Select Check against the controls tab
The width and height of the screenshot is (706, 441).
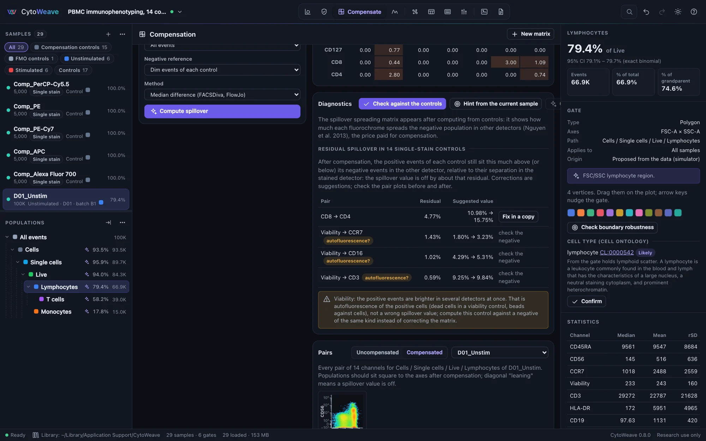pyautogui.click(x=402, y=104)
